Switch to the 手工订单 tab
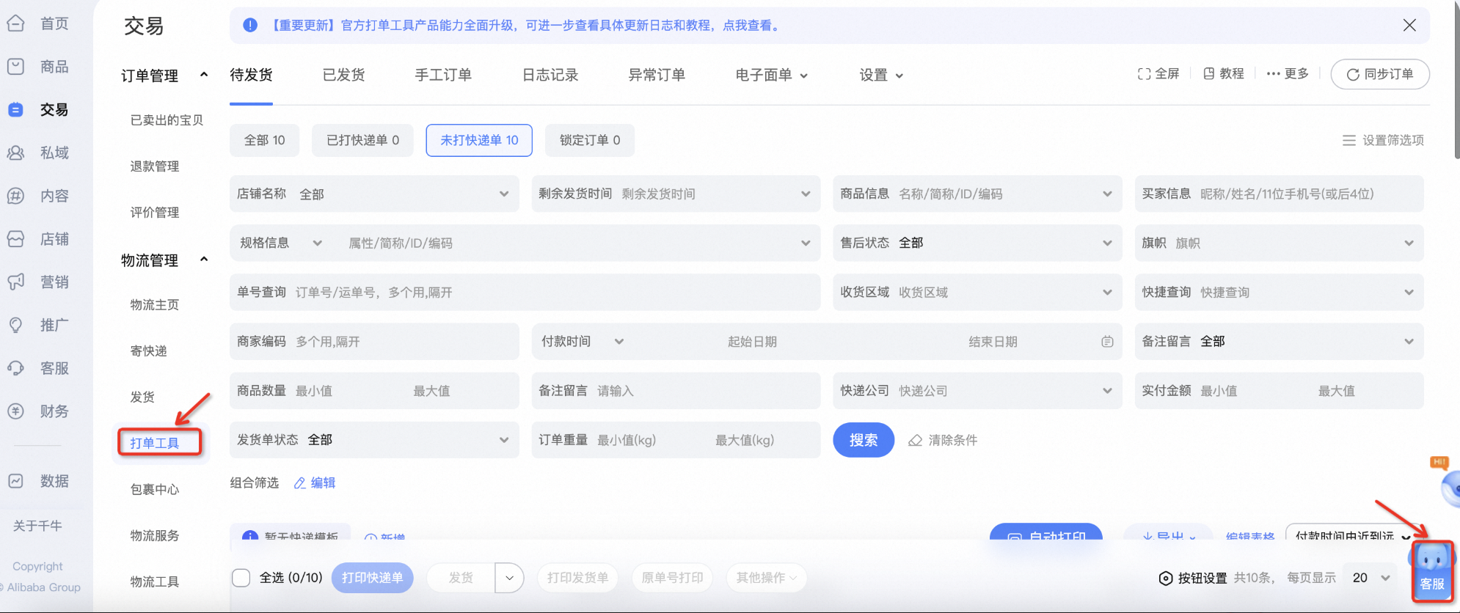 pyautogui.click(x=443, y=75)
